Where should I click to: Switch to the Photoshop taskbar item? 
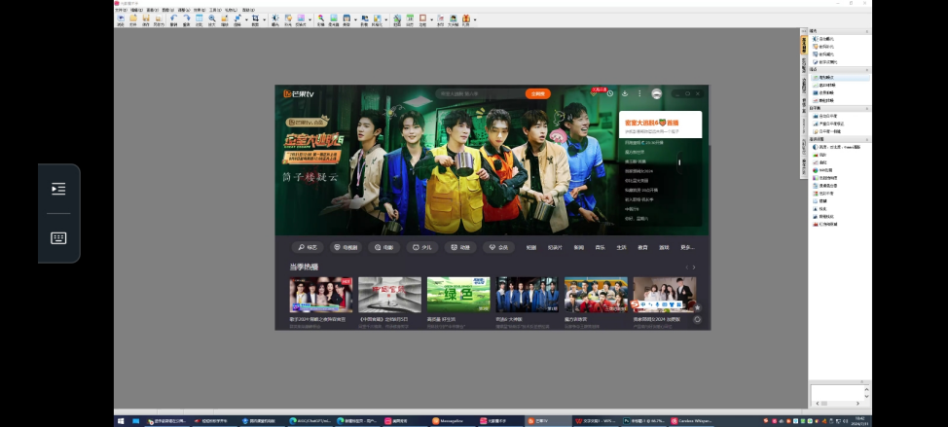pyautogui.click(x=645, y=421)
